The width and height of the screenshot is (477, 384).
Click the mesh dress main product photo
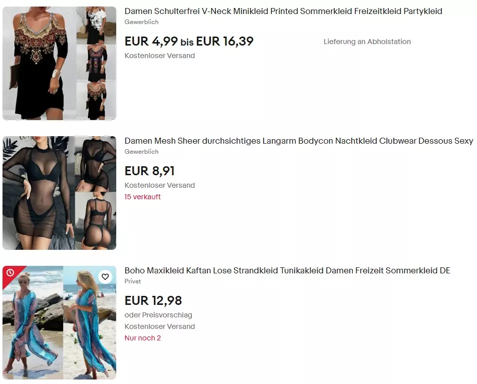click(x=38, y=193)
